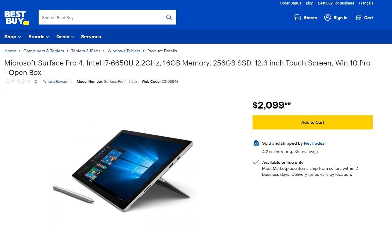
Task: Open the Services menu item
Action: (91, 37)
